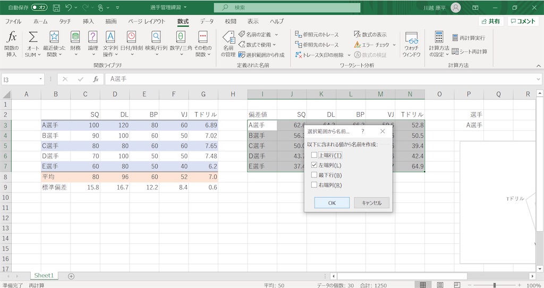
Task: Click the Save icon in title bar
Action: tap(56, 7)
